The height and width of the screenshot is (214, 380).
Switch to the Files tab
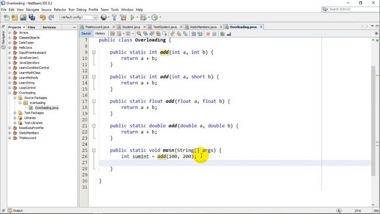pos(31,27)
